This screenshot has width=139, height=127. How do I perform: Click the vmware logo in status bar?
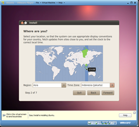(x=125, y=123)
